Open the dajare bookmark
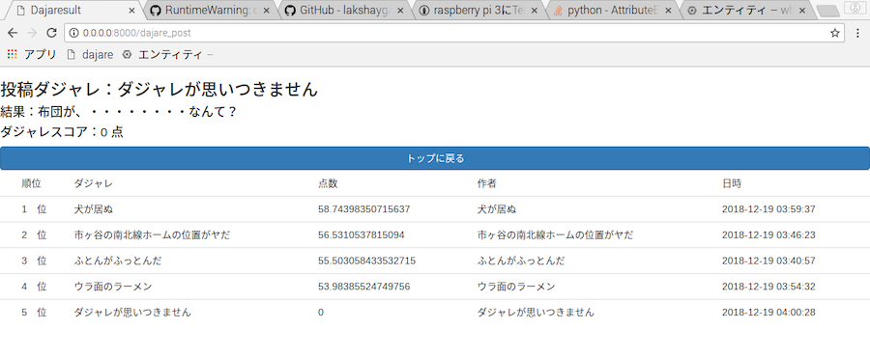This screenshot has height=357, width=870. coord(90,54)
